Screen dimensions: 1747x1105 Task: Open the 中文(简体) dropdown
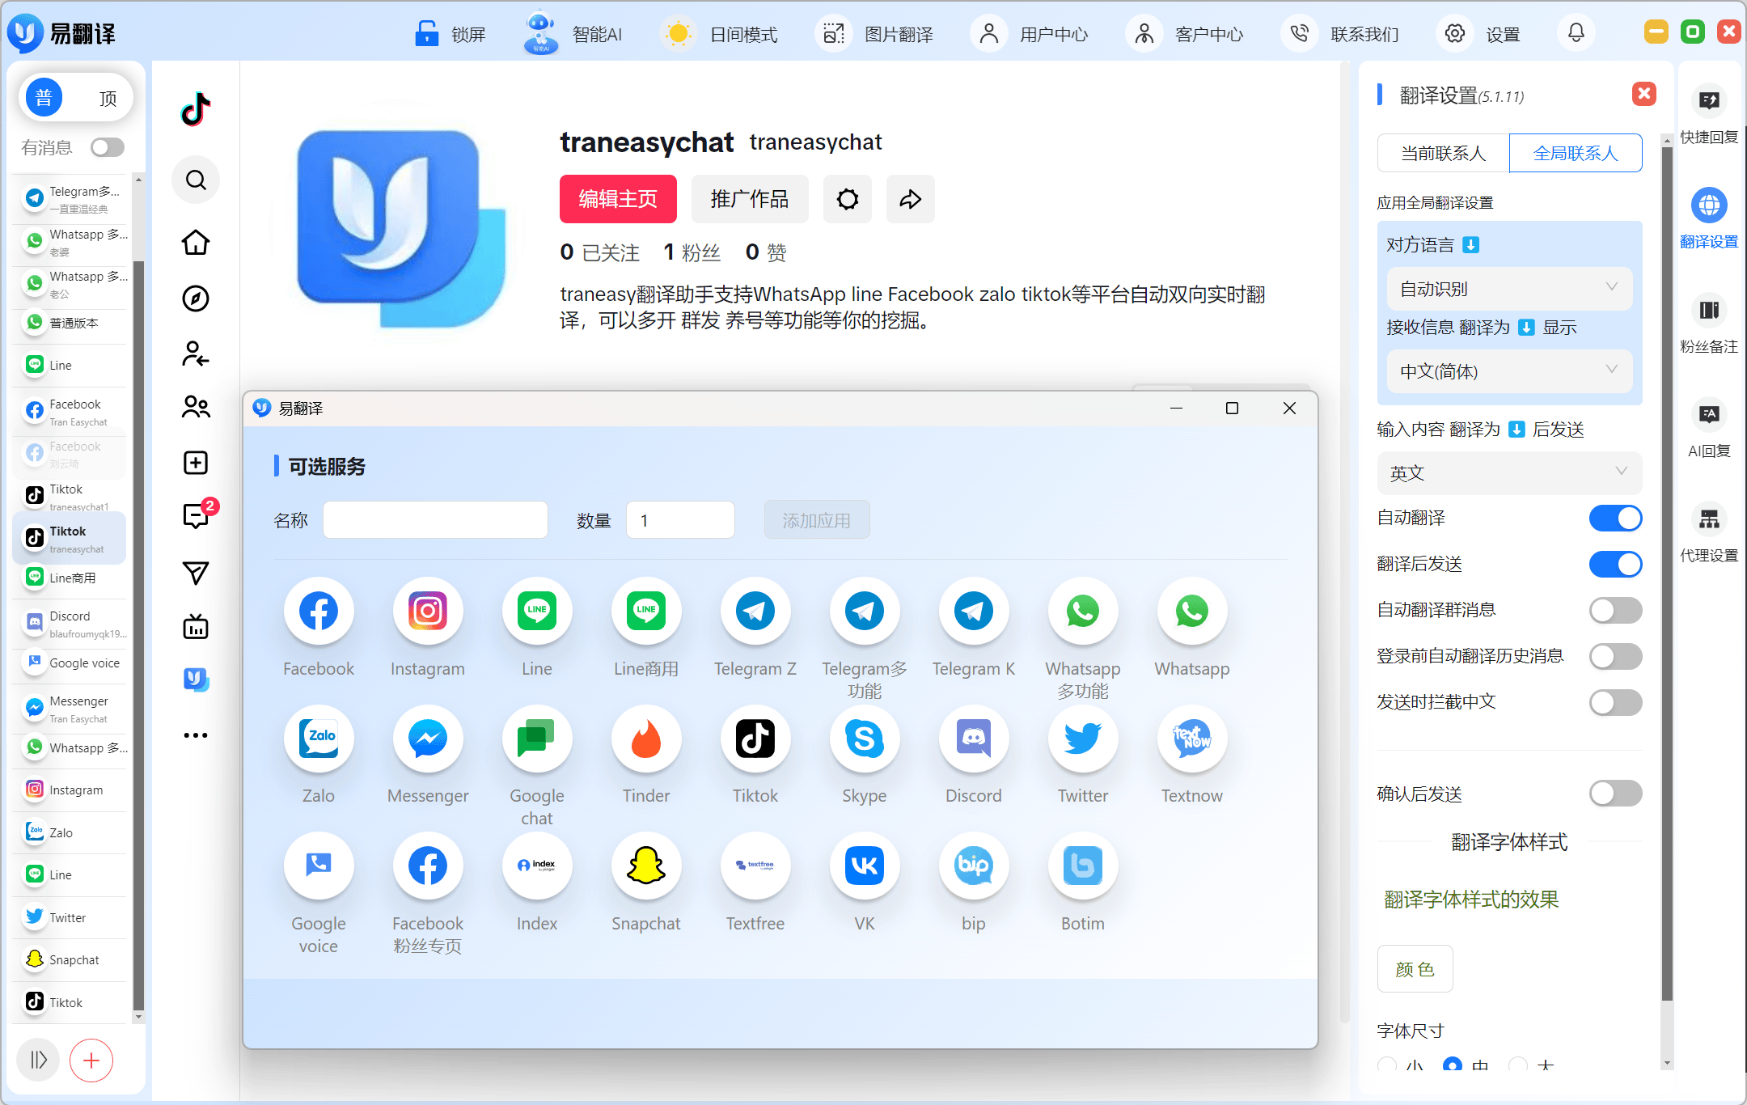pos(1509,371)
